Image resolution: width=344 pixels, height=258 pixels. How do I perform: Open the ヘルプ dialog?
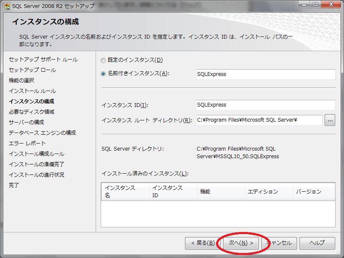click(x=317, y=243)
